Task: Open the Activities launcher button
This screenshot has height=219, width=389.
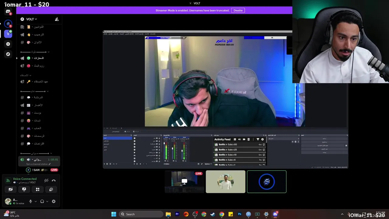Action: [x=38, y=189]
